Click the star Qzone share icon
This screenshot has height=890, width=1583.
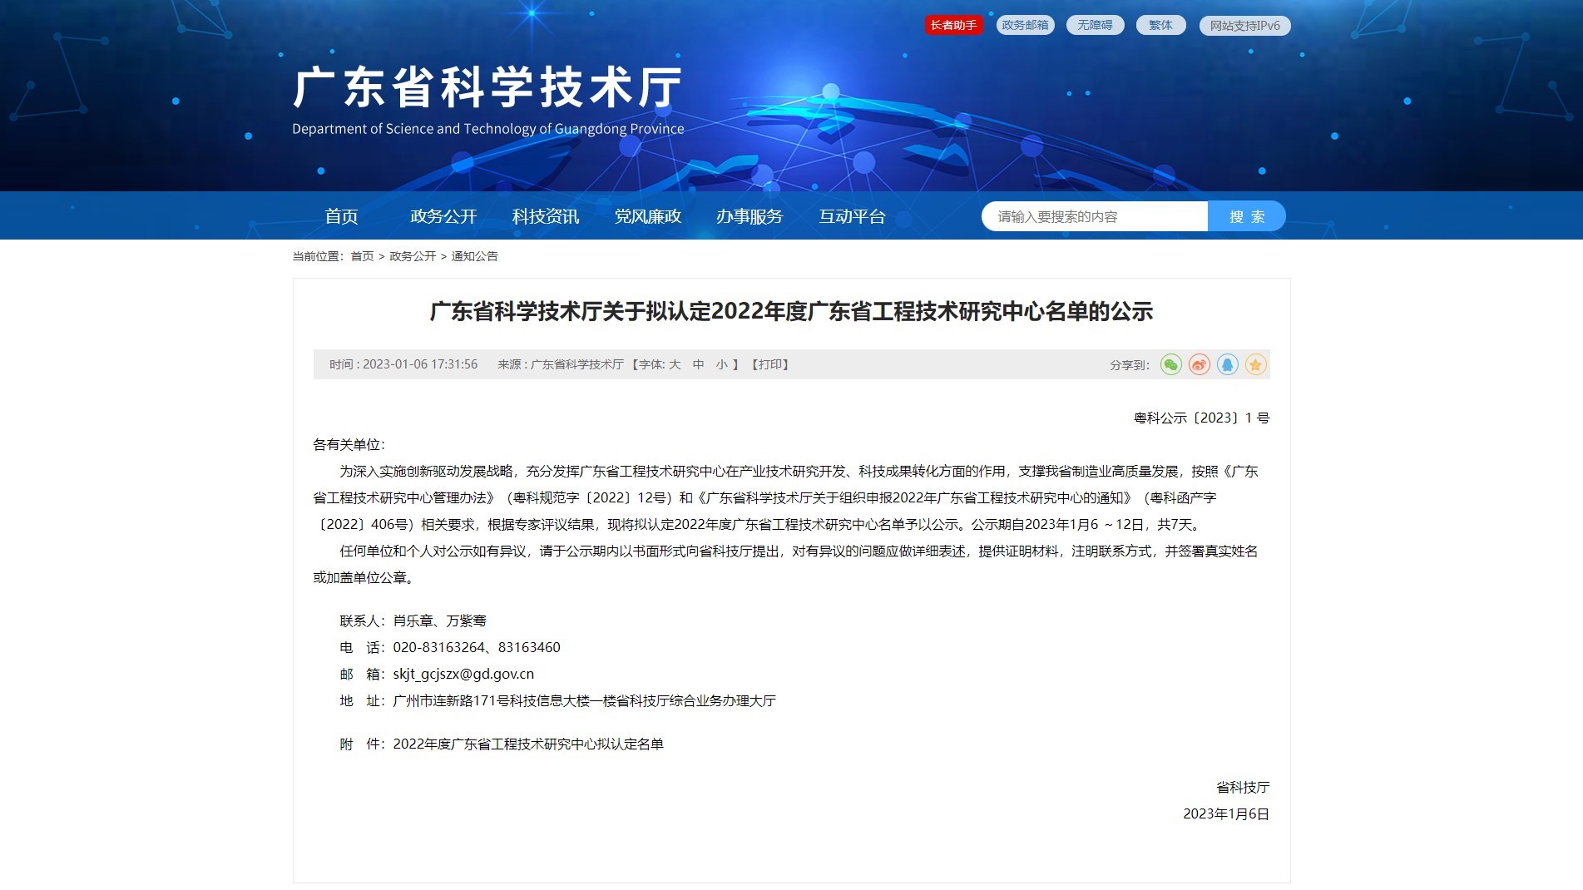(1255, 364)
